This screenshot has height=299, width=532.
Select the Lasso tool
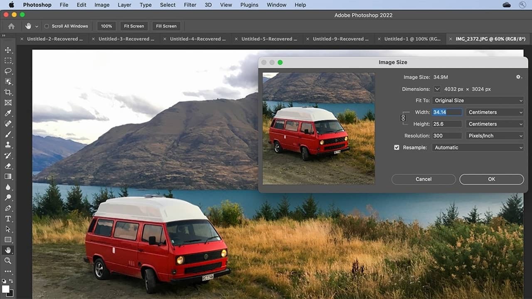(x=8, y=71)
